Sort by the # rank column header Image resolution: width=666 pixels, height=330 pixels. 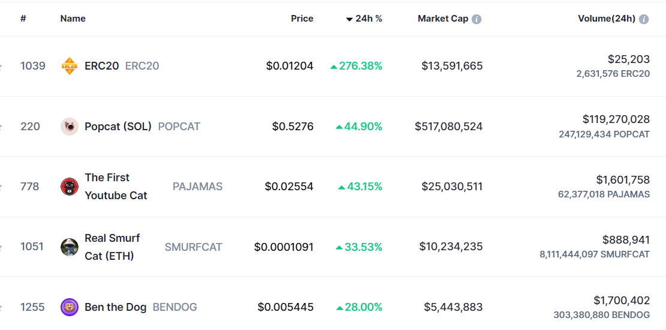tap(23, 19)
